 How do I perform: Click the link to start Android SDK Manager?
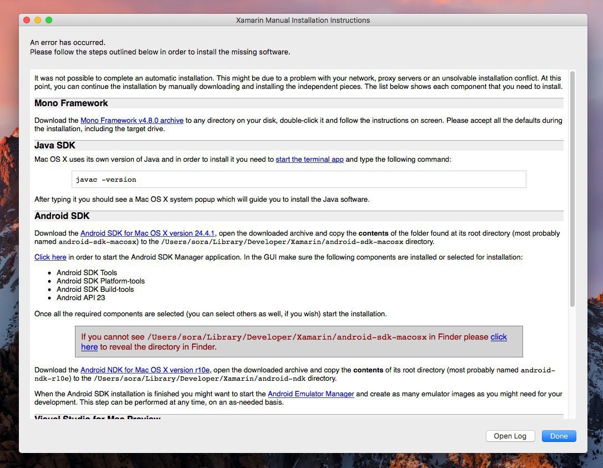tap(50, 257)
